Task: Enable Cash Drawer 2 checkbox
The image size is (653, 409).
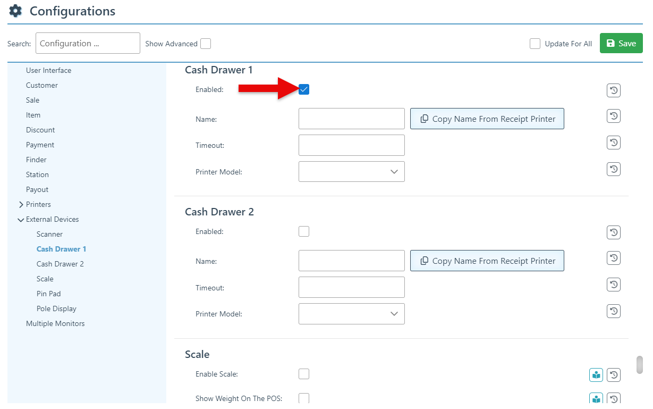Action: coord(304,231)
